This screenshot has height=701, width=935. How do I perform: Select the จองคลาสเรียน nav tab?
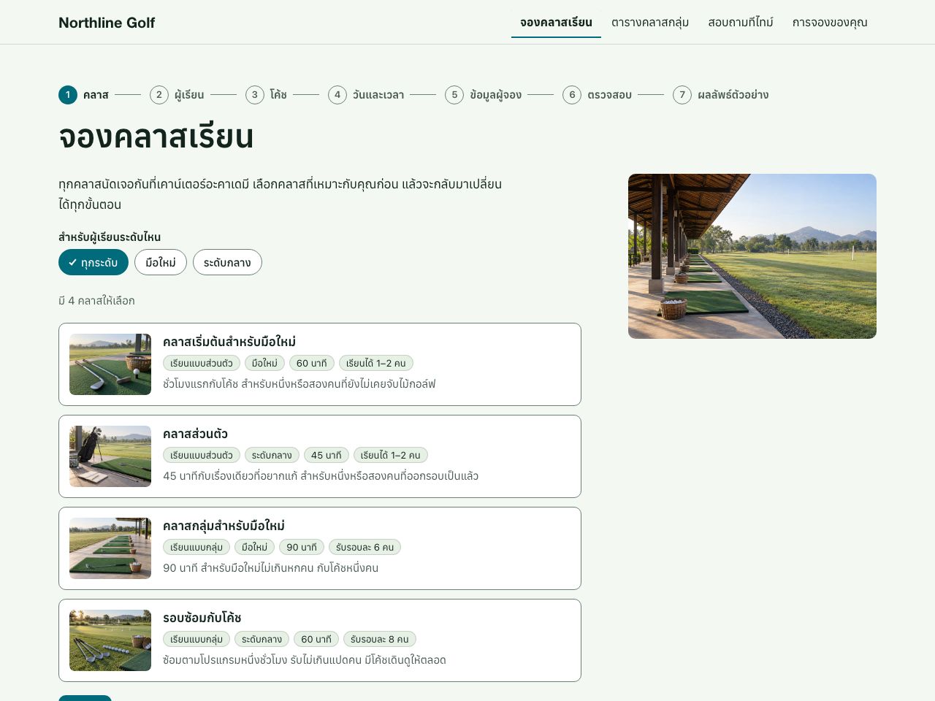(x=556, y=23)
